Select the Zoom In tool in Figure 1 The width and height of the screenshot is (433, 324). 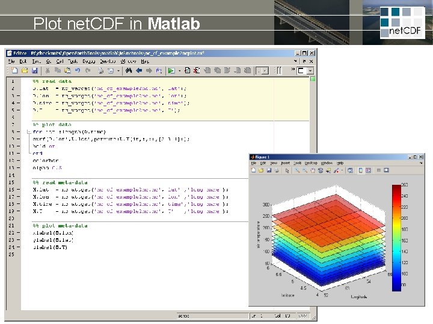pos(297,170)
